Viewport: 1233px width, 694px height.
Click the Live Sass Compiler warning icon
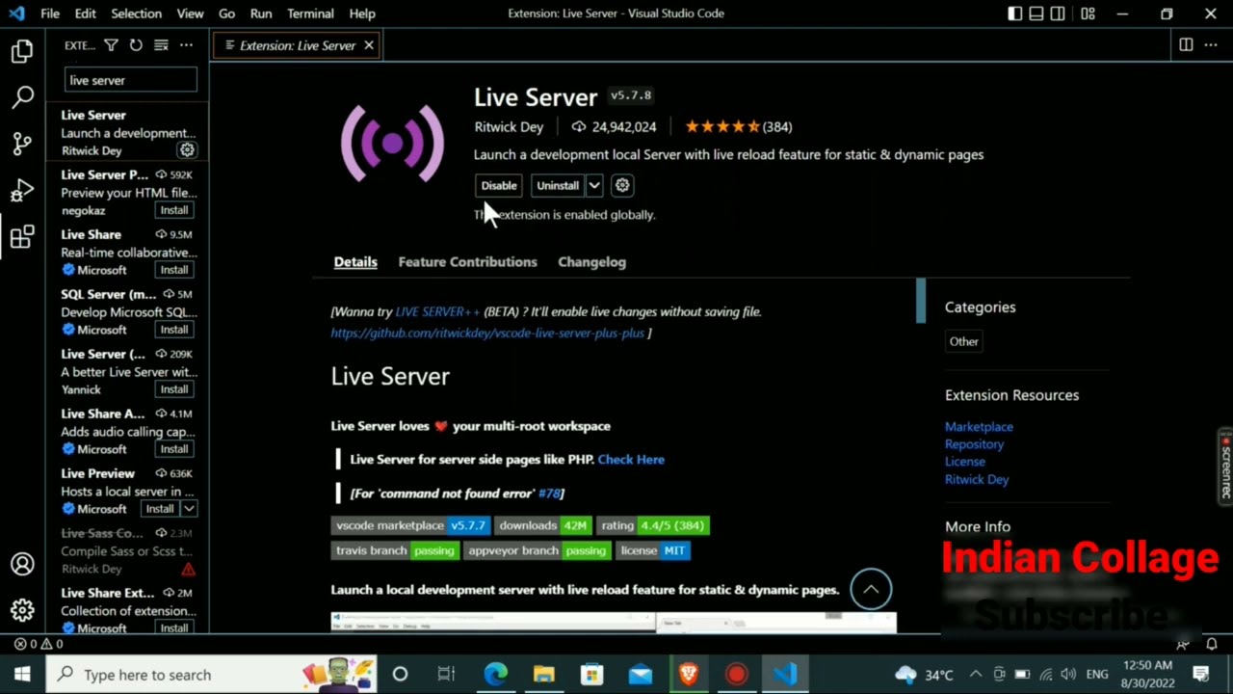(188, 569)
